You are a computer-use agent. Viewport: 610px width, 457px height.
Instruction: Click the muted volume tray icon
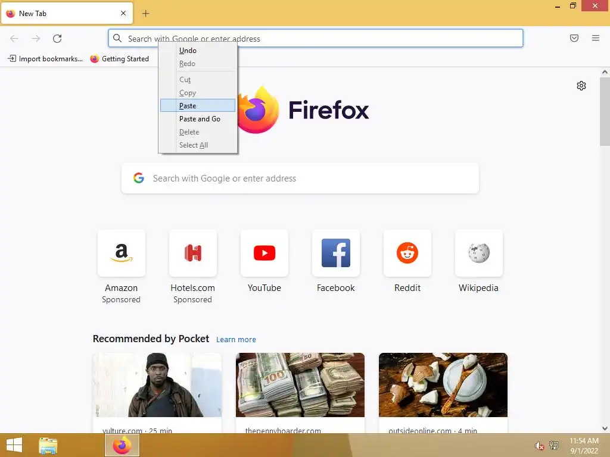coord(539,446)
